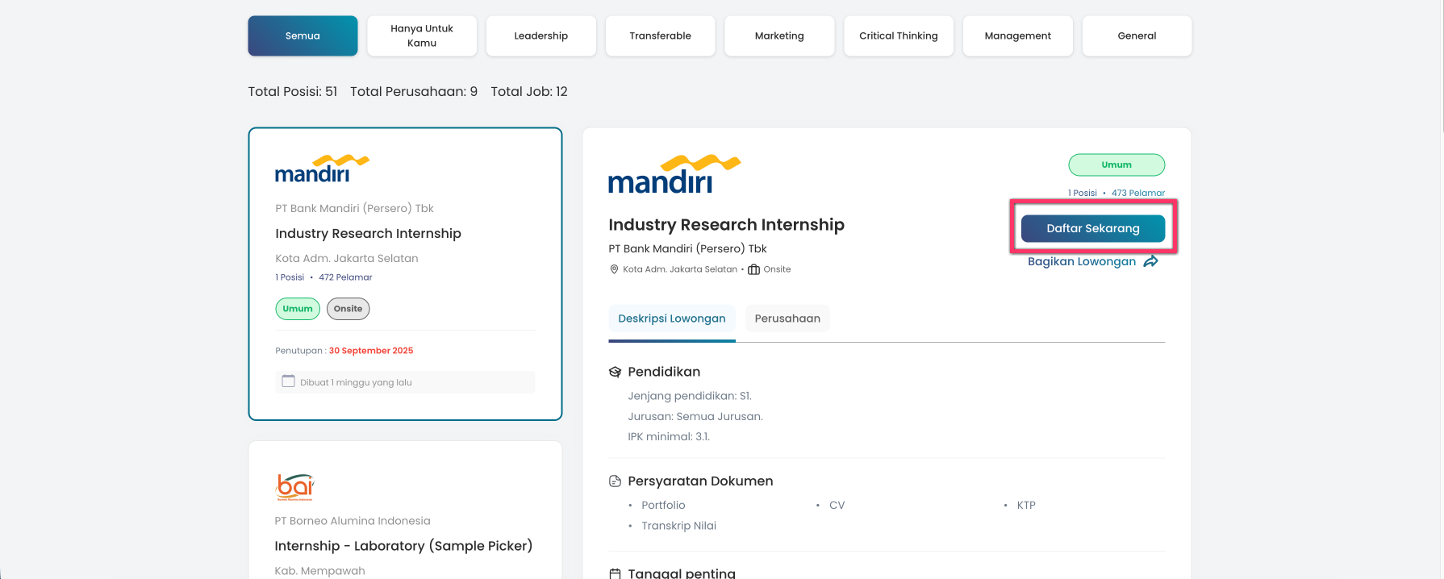
Task: Filter jobs by Hanya Untuk Kamu
Action: coord(422,36)
